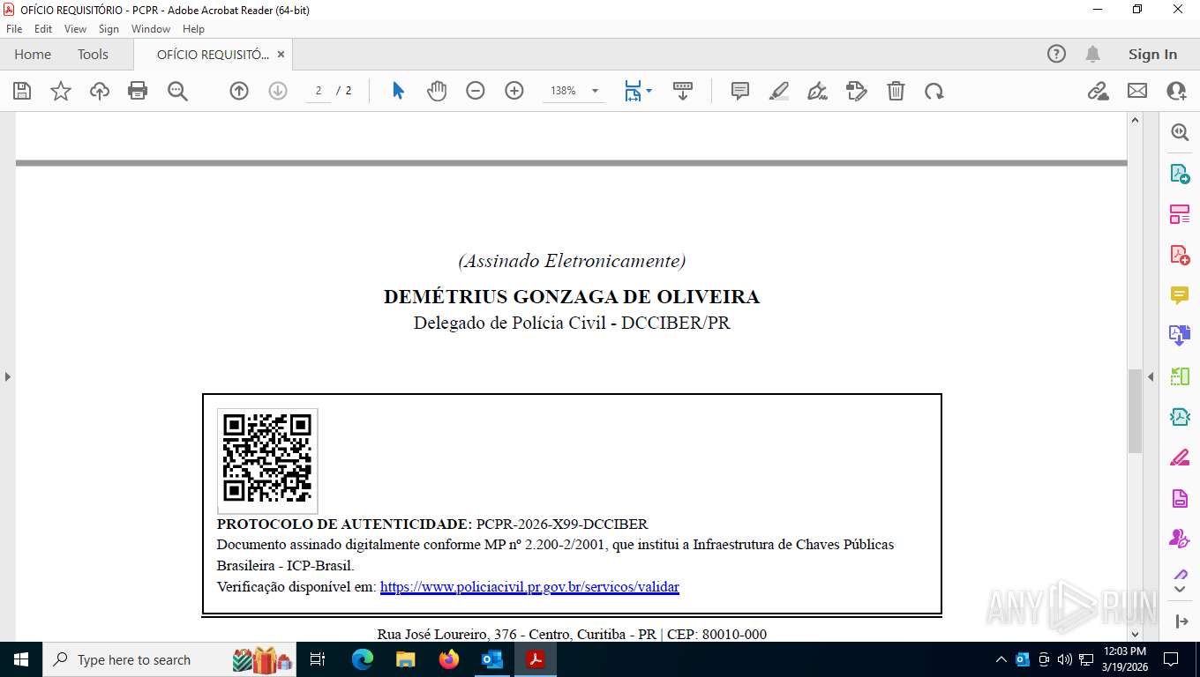Close the OFÍCIO REQUISITÓ... document tab
The height and width of the screenshot is (677, 1200).
point(281,54)
